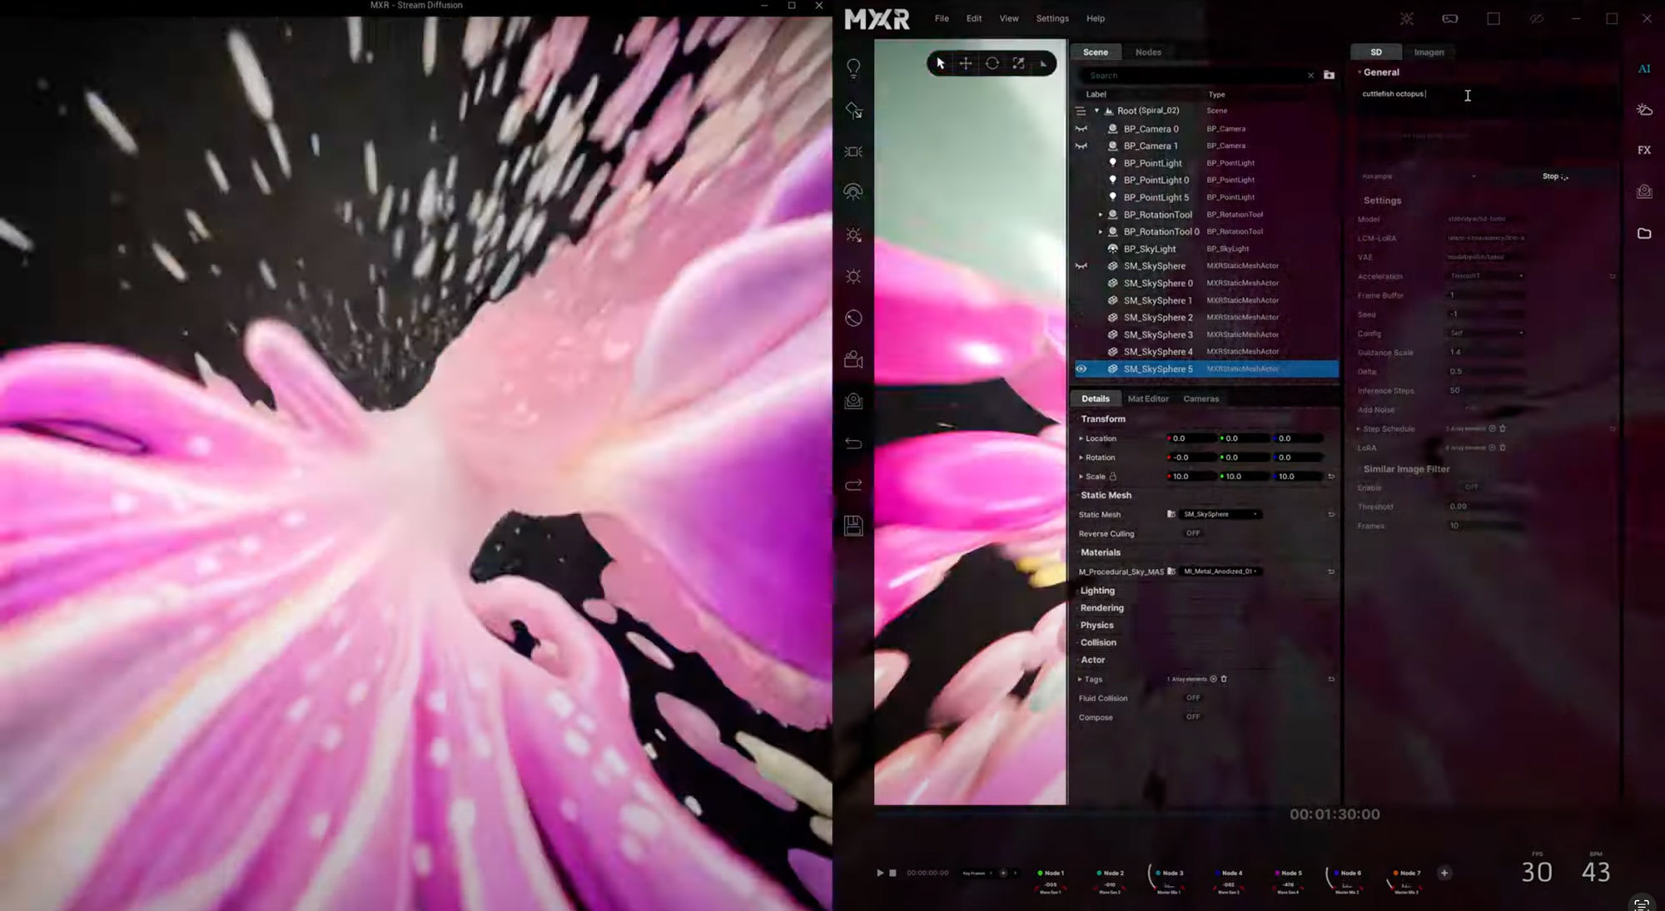Screen dimensions: 1665x911
Task: Click the redo arrow in left sidebar
Action: pyautogui.click(x=853, y=485)
